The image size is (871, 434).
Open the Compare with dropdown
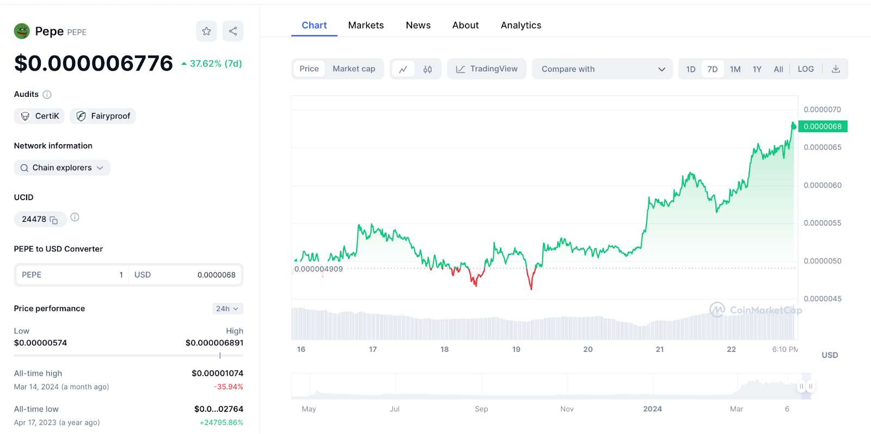(x=603, y=69)
